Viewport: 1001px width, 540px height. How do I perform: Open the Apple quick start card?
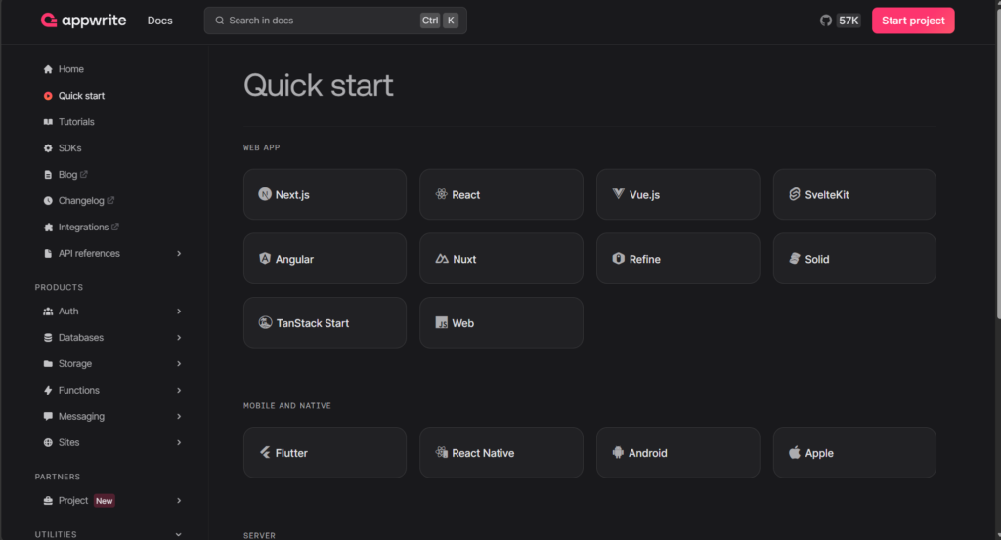tap(854, 453)
